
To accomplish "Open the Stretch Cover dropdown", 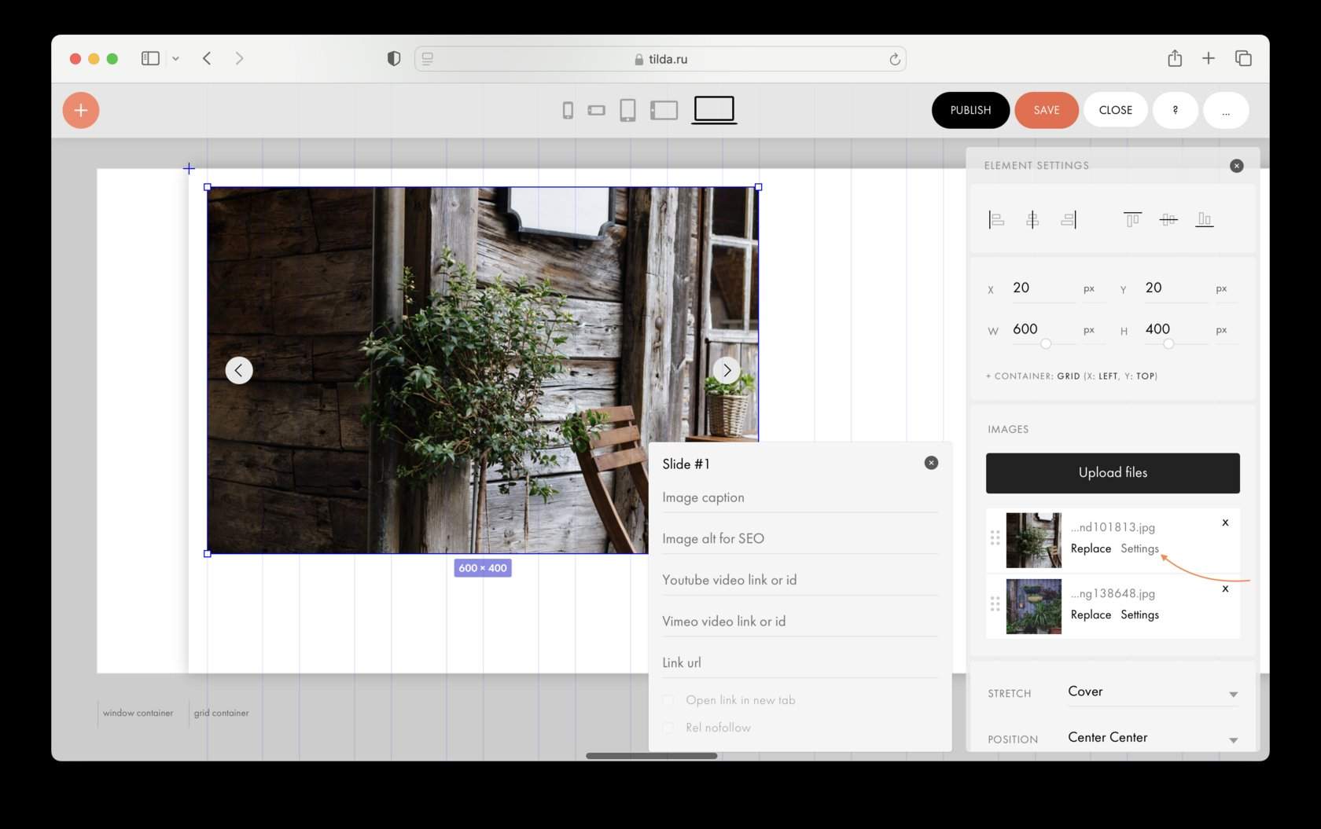I will [1153, 692].
